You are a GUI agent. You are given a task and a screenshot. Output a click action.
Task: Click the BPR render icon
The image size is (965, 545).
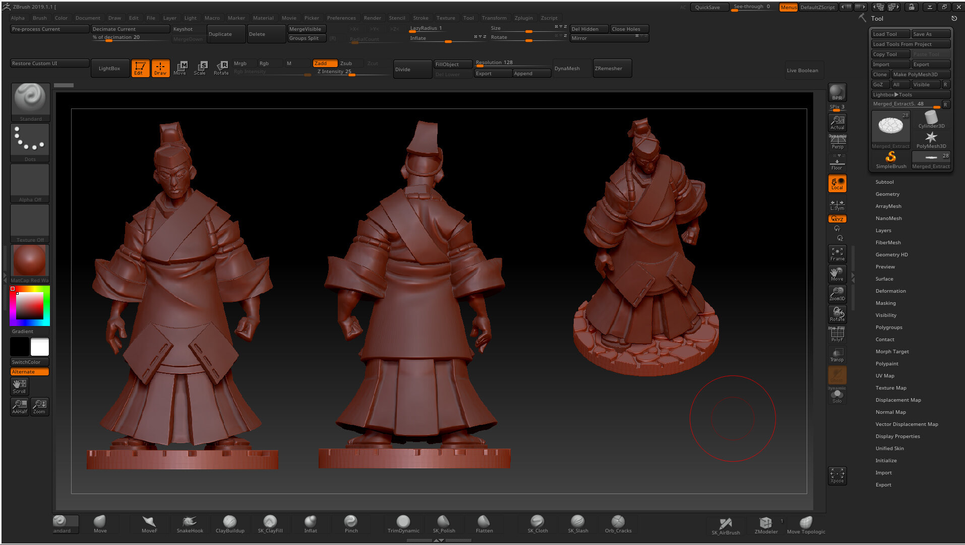[837, 92]
